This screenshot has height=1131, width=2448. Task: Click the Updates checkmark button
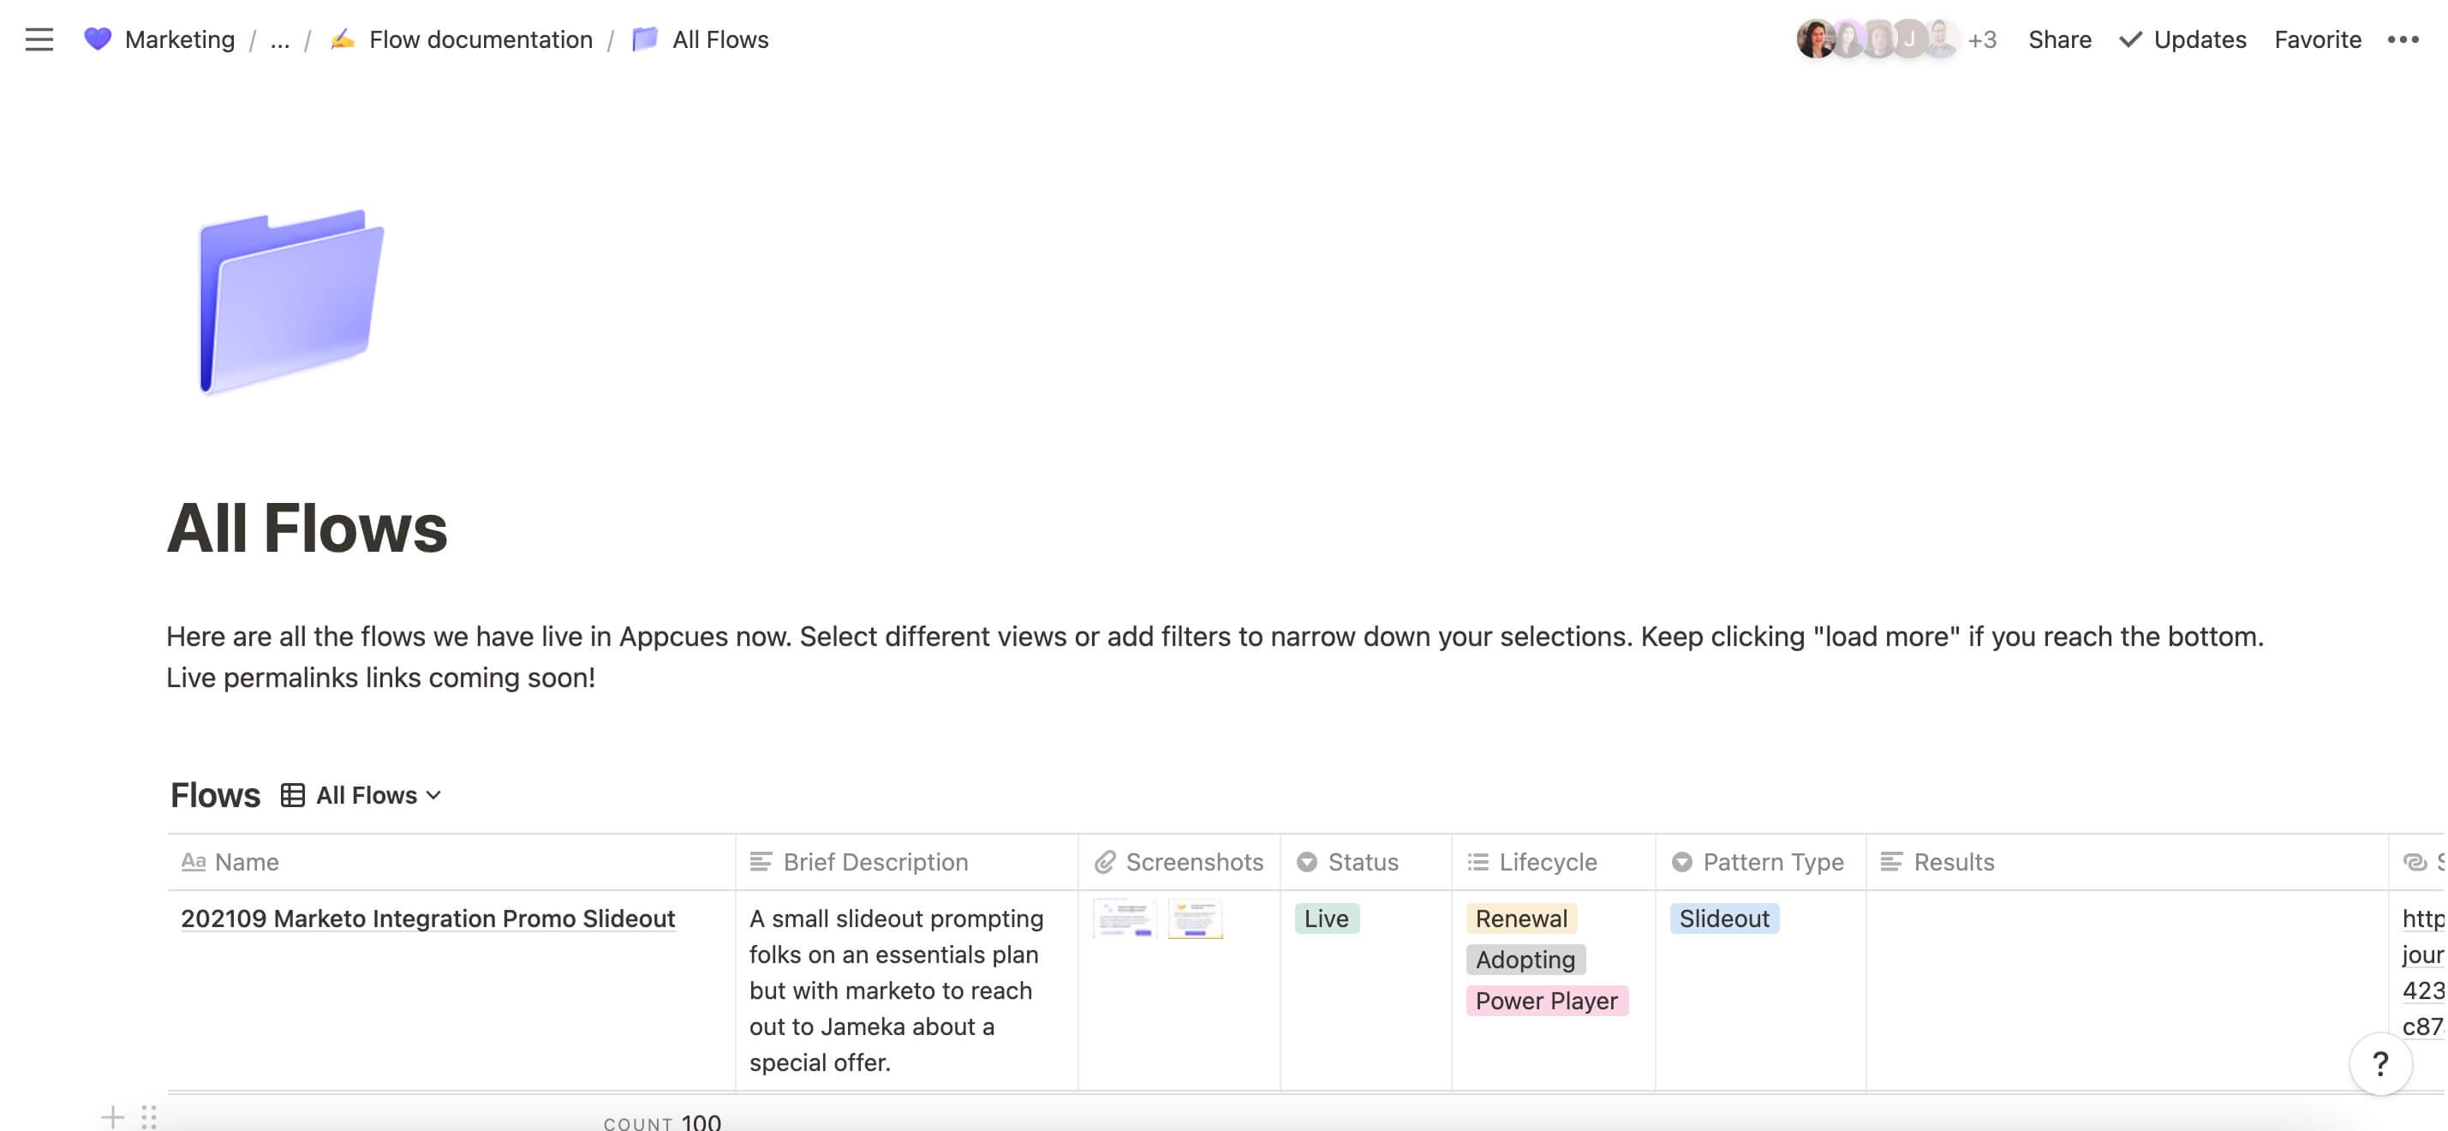click(x=2182, y=39)
